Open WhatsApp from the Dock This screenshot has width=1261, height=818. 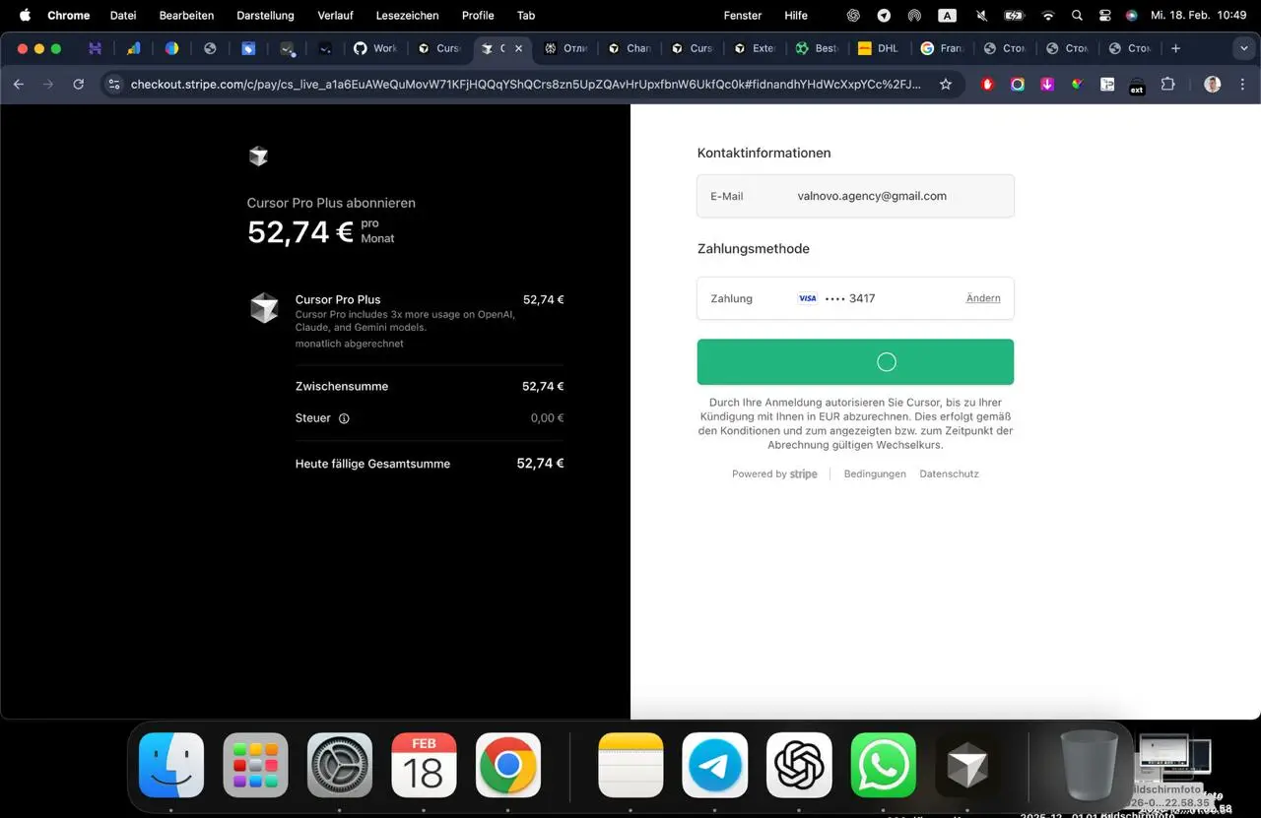[x=882, y=764]
